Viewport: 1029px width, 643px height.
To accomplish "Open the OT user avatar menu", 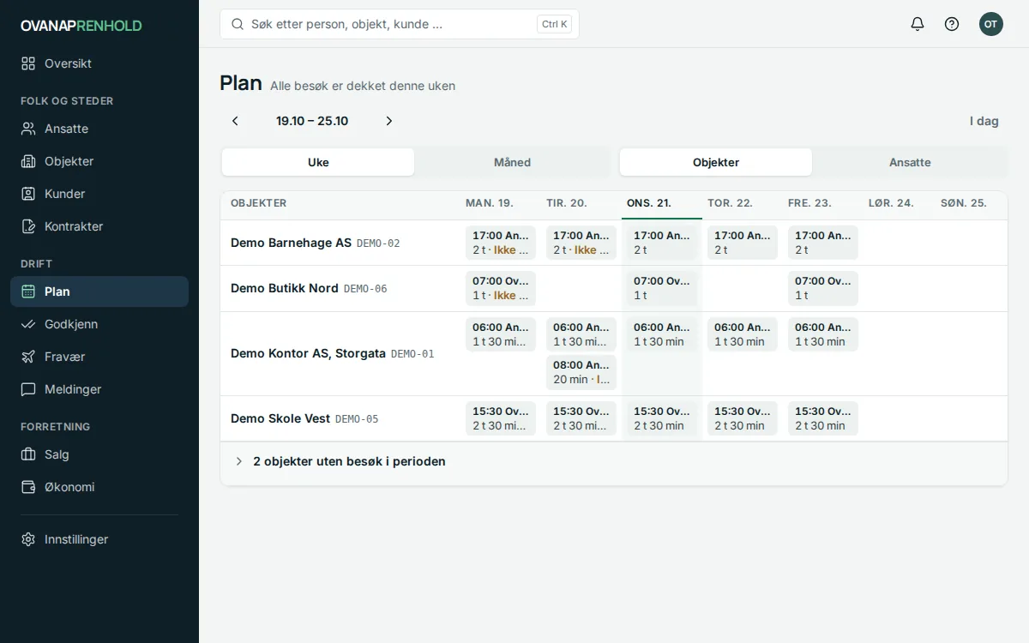I will coord(991,24).
